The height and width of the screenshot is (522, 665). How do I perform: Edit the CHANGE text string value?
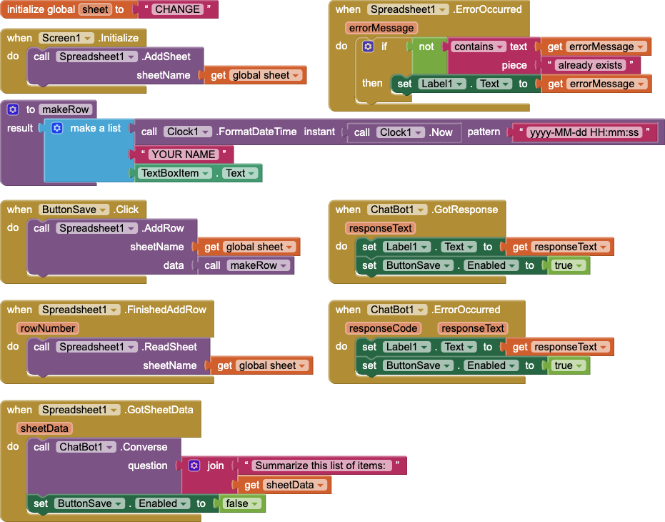(x=177, y=9)
